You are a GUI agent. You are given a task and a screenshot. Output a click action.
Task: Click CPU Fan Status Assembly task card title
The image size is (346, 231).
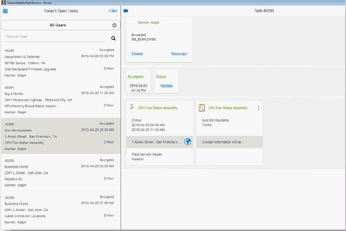tap(158, 108)
